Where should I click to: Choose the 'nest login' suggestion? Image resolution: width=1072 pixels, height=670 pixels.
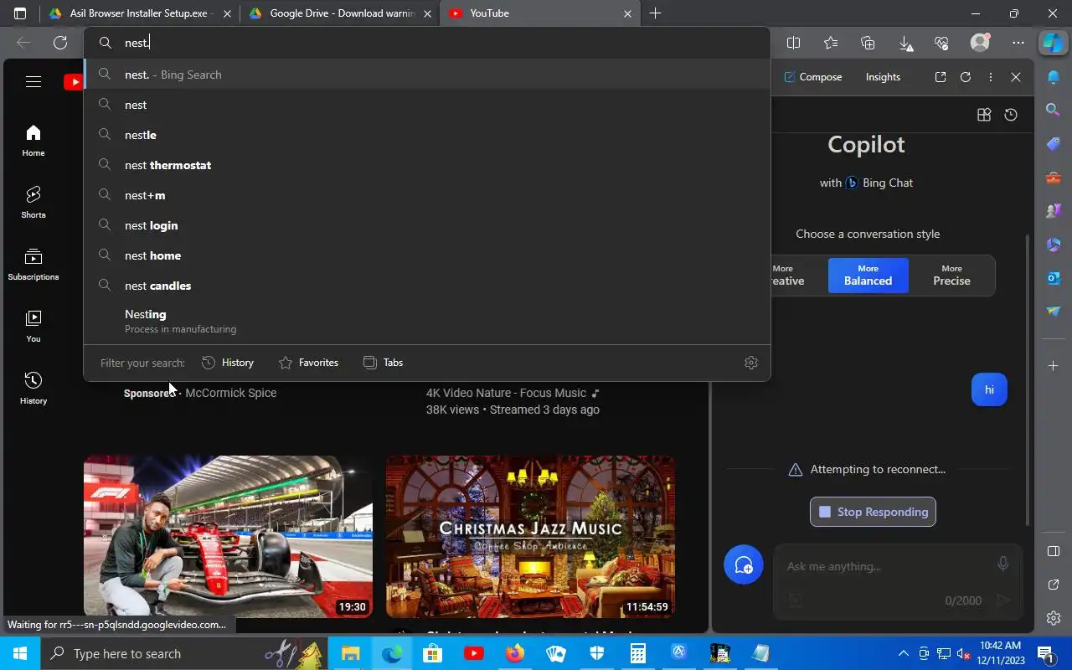[427, 225]
